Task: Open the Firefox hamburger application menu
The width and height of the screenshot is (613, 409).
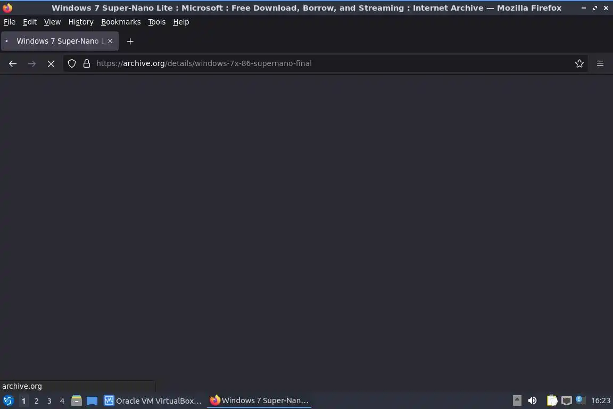Action: (x=600, y=63)
